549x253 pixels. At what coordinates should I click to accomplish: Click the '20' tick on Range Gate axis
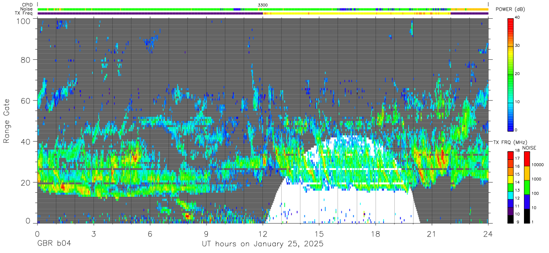[x=25, y=182]
